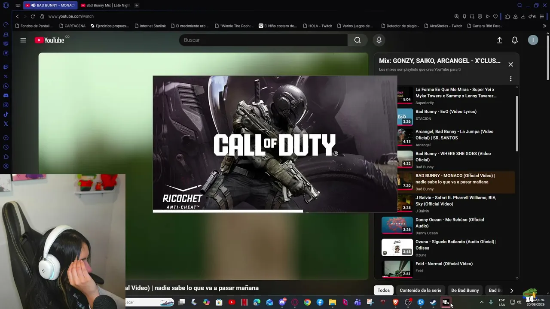Play Feid - Normal (Official Video) thumbnail
The width and height of the screenshot is (550, 309).
[397, 269]
